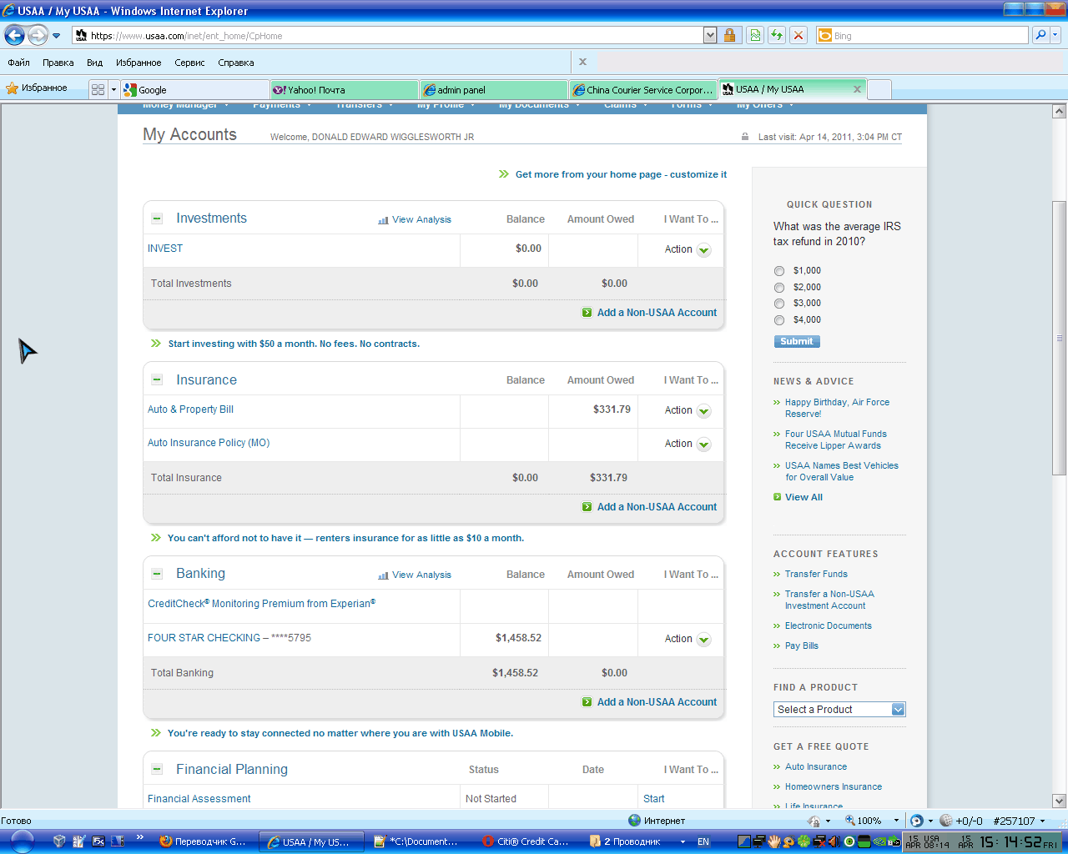This screenshot has width=1068, height=854.
Task: Collapse the Investments section
Action: click(157, 219)
